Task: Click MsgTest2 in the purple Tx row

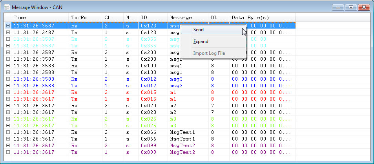Action: click(182, 152)
